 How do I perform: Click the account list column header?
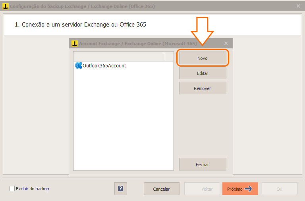click(119, 56)
